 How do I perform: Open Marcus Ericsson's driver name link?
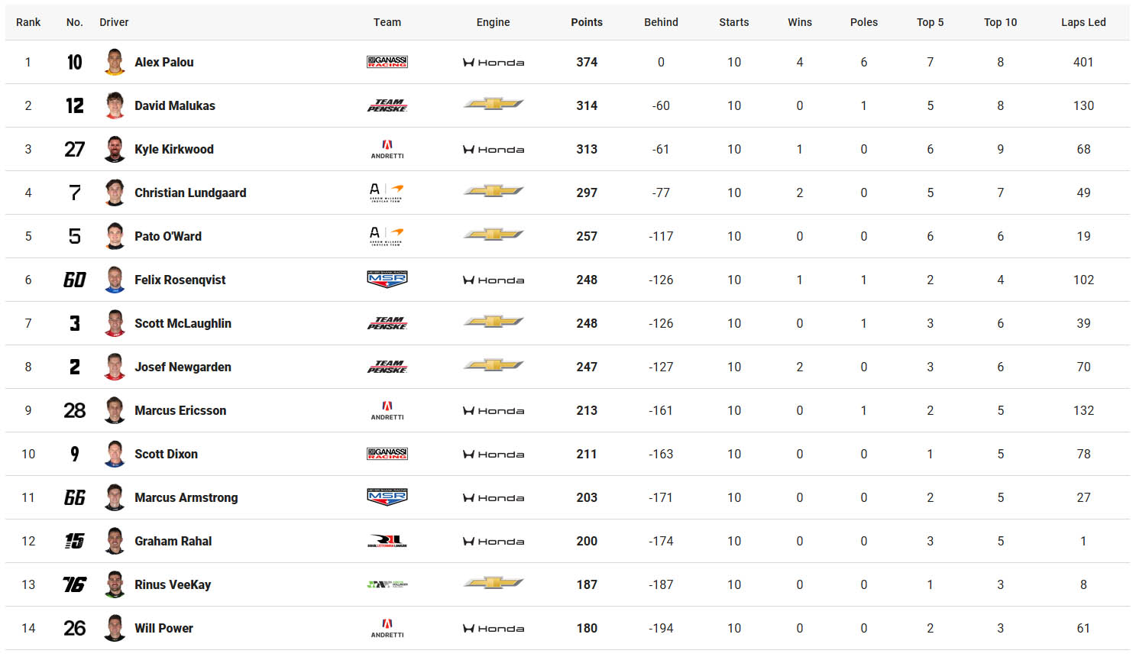point(180,410)
